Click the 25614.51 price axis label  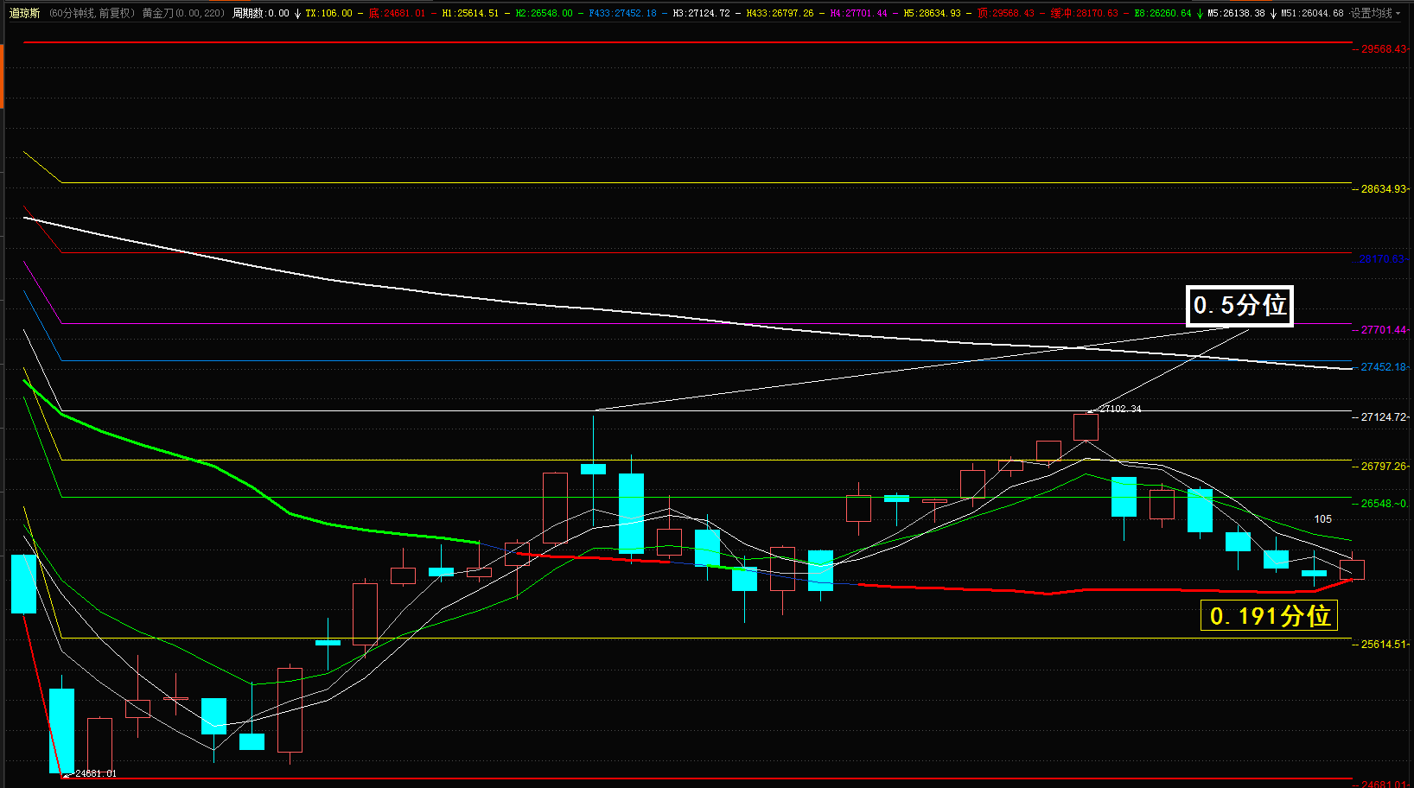coord(1383,644)
